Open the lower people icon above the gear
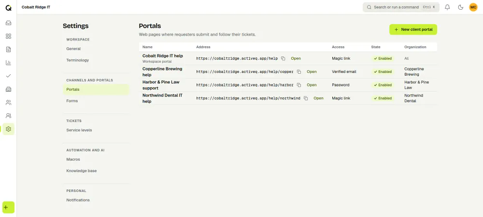483x217 pixels. coord(8,116)
